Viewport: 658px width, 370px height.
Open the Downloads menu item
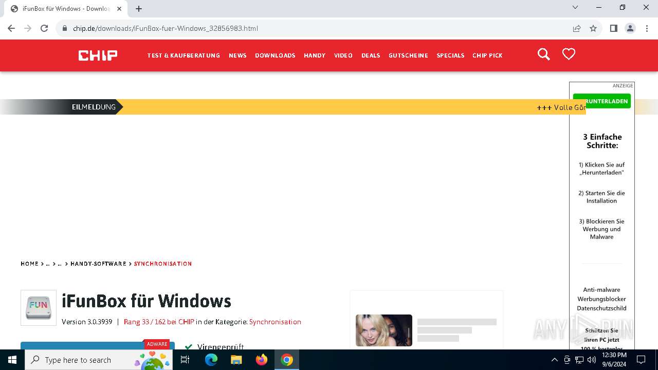pyautogui.click(x=275, y=55)
